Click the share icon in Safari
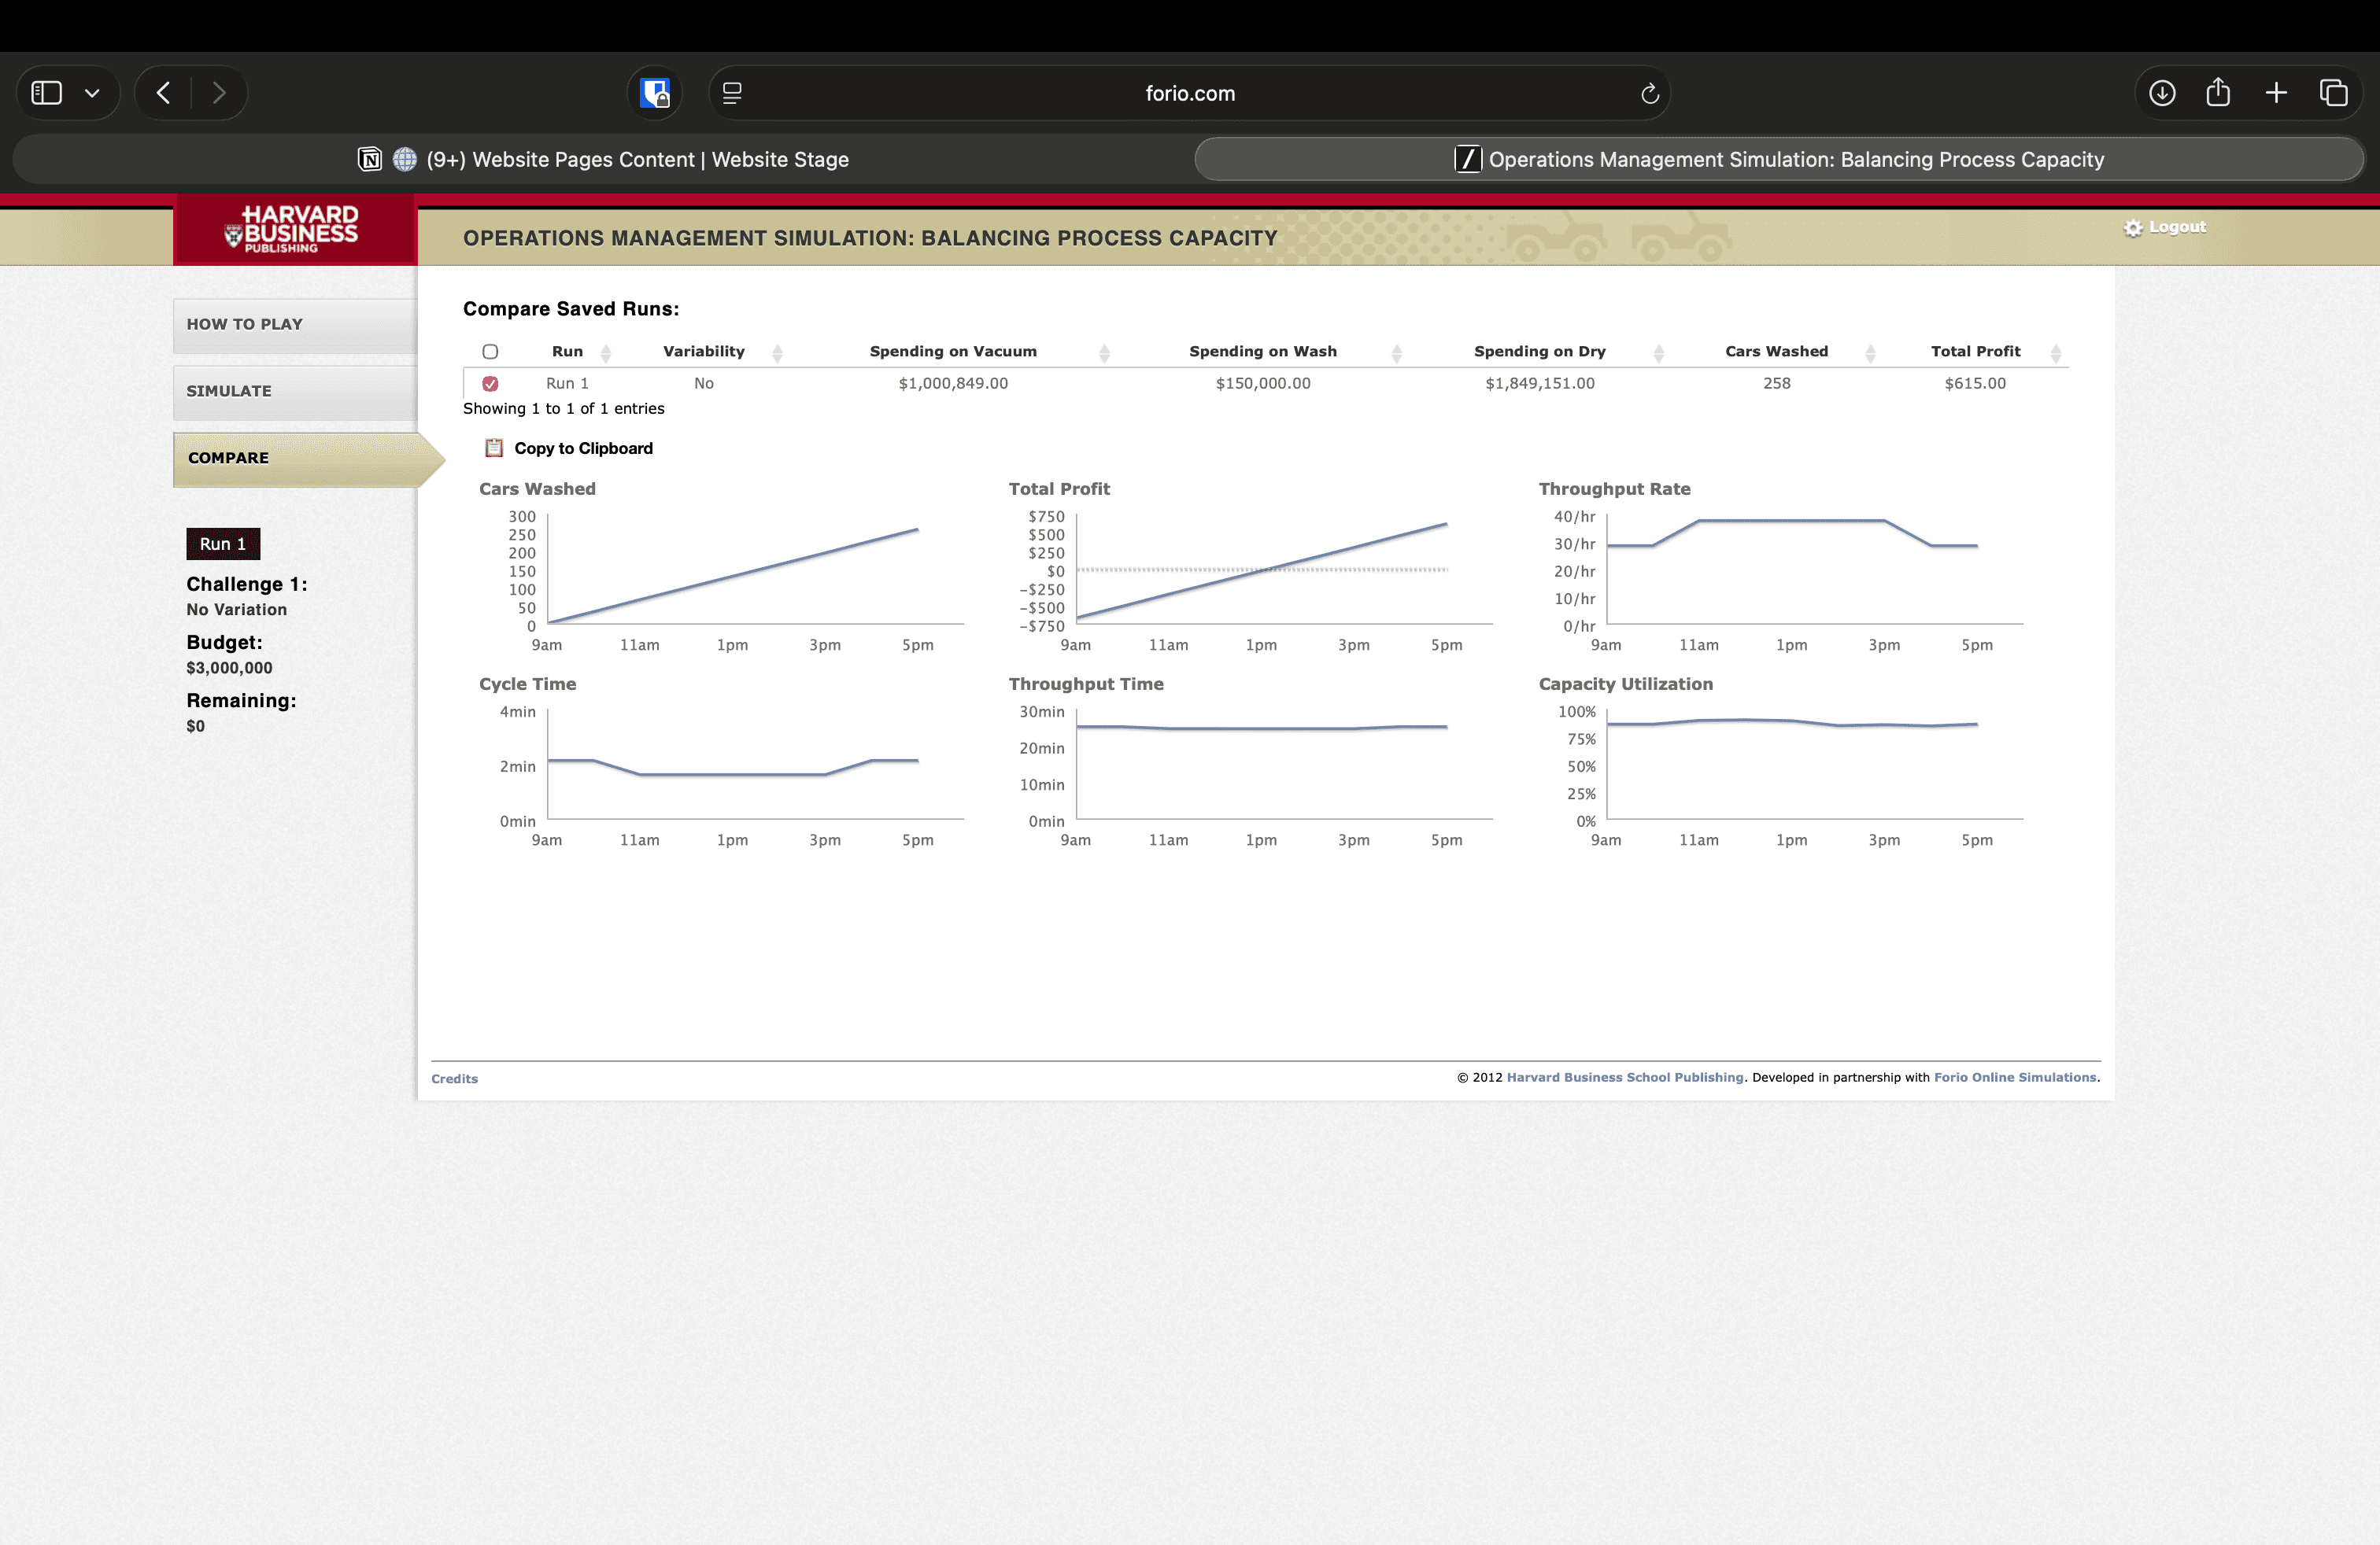Image resolution: width=2380 pixels, height=1545 pixels. point(2218,93)
